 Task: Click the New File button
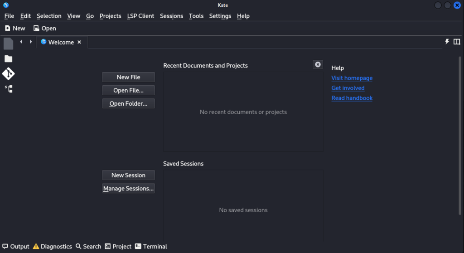click(128, 77)
